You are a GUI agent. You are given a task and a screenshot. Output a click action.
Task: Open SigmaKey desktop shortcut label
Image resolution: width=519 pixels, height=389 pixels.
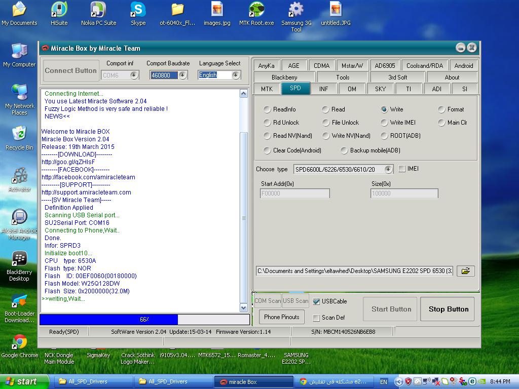[98, 355]
